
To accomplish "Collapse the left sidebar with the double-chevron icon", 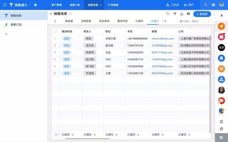I will pos(51,14).
